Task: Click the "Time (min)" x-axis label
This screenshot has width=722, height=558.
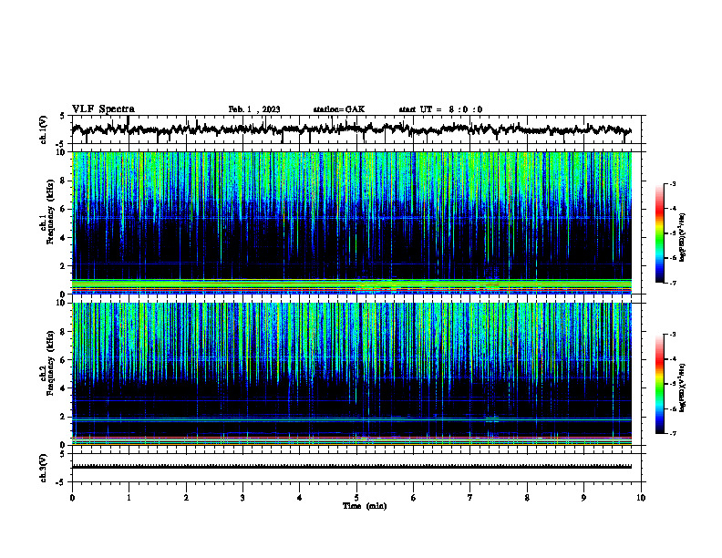Action: (365, 506)
